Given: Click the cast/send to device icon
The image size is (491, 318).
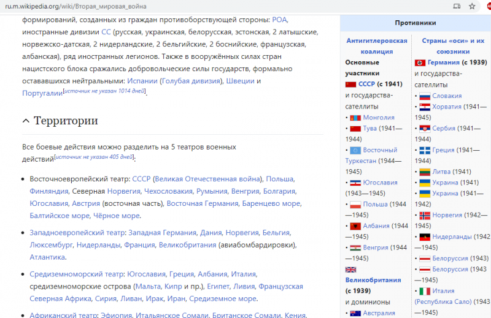Looking at the screenshot, I should (x=456, y=6).
